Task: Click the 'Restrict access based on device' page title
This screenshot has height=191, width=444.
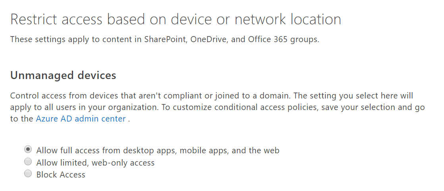Action: (x=175, y=20)
